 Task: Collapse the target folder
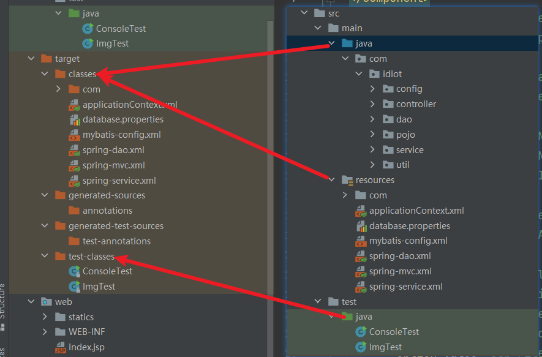click(31, 59)
